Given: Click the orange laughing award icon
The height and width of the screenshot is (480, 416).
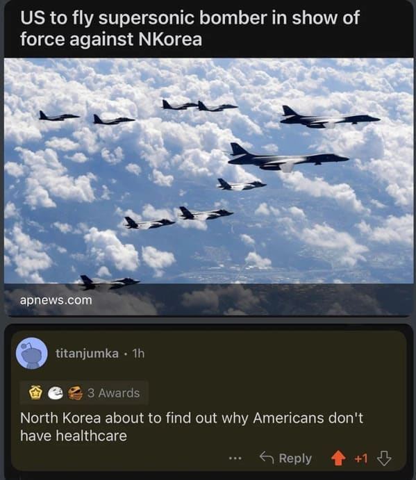Looking at the screenshot, I should (75, 393).
